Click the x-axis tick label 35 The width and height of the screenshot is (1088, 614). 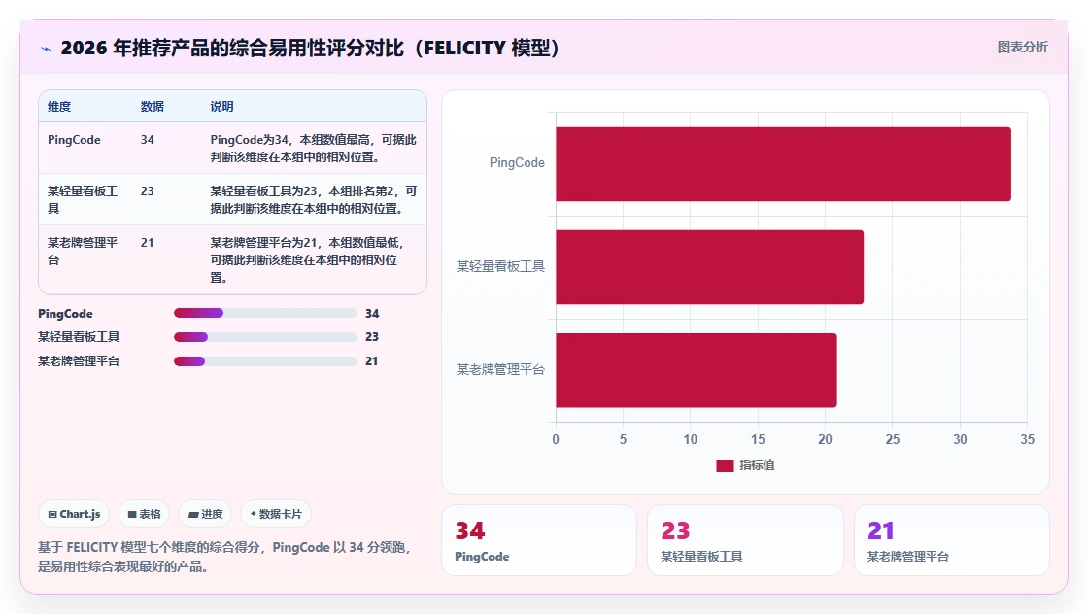(1027, 439)
